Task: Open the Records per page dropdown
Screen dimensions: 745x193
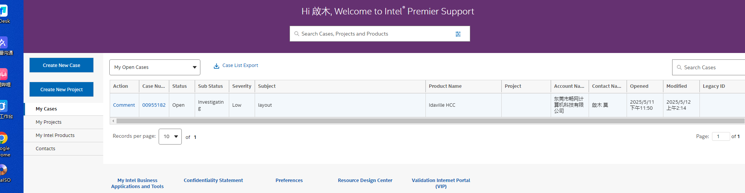Action: coord(170,137)
